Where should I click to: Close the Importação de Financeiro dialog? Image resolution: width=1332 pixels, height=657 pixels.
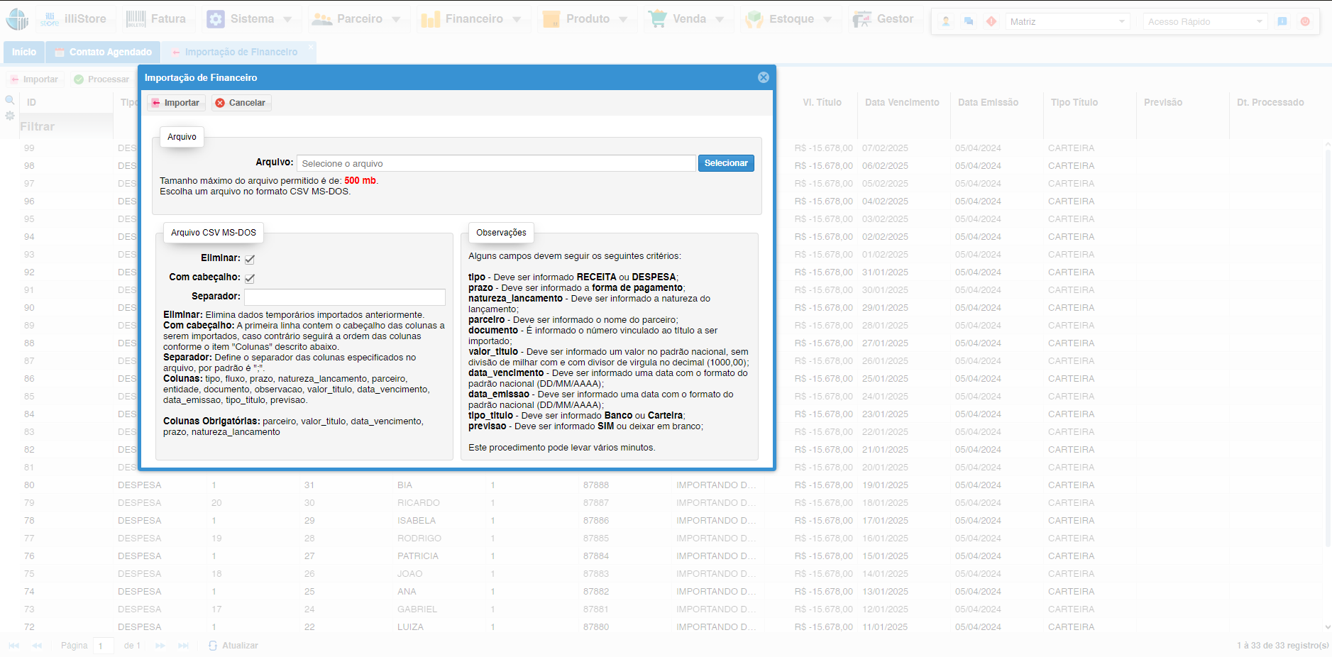[763, 77]
